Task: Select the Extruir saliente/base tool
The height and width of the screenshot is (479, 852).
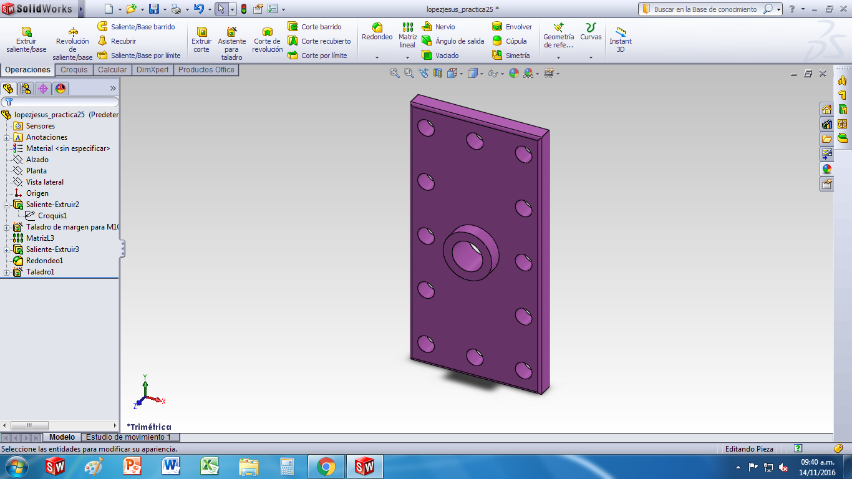Action: click(x=26, y=39)
